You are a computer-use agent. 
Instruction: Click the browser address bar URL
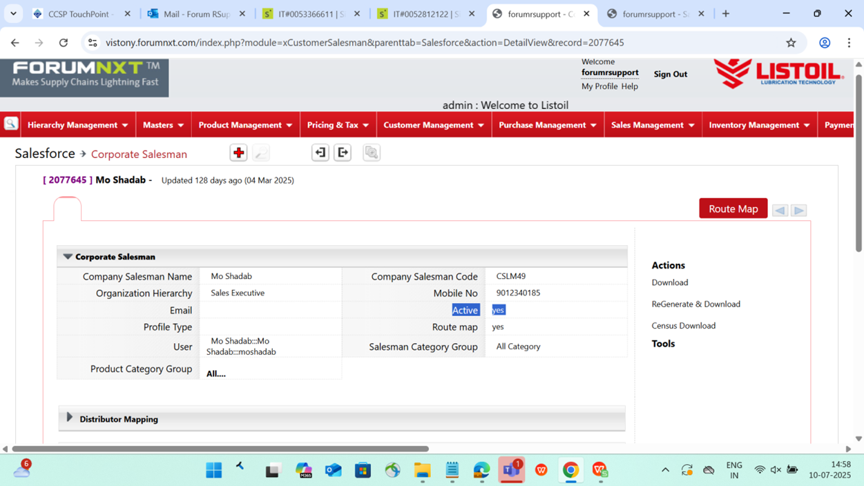[365, 43]
